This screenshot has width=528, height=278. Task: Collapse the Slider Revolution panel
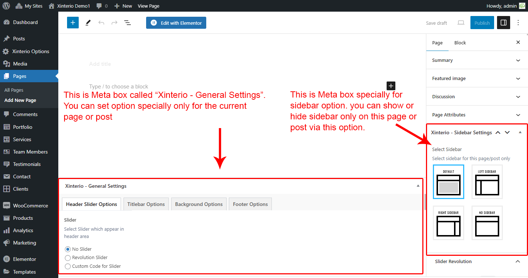[517, 262]
